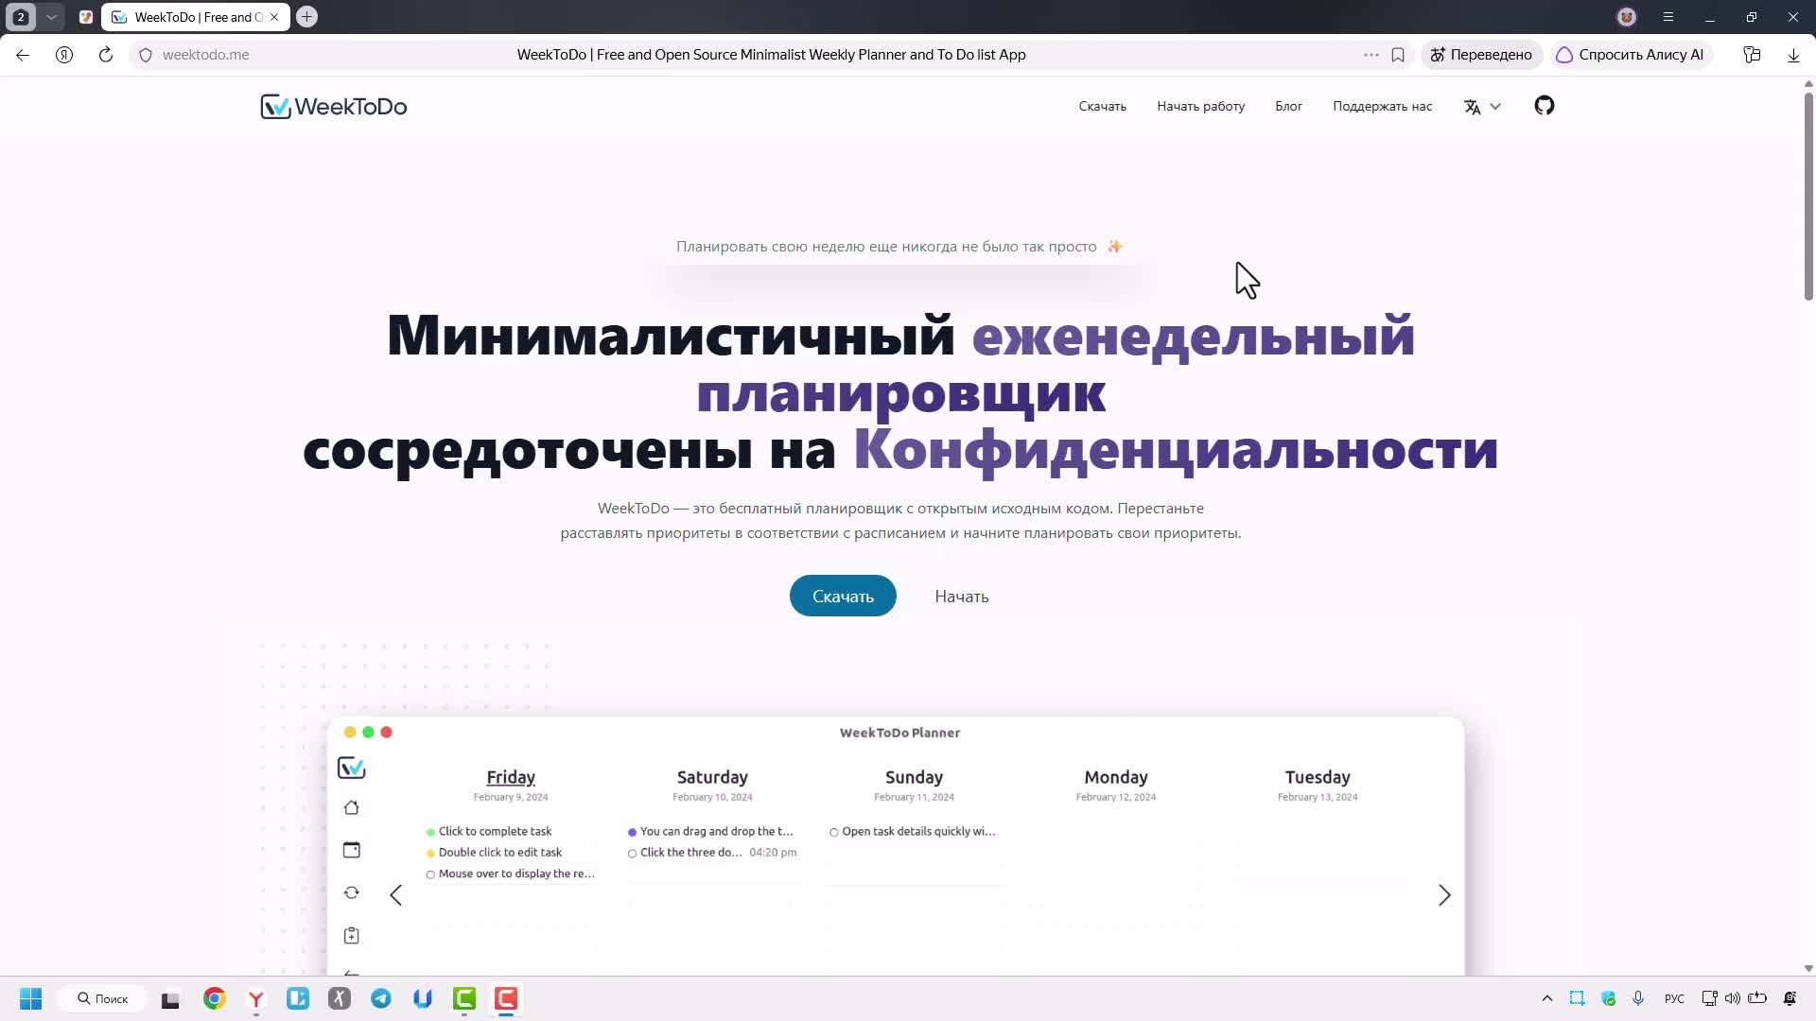The height and width of the screenshot is (1021, 1816).
Task: Expand the tab groups dropdown arrow
Action: pos(51,17)
